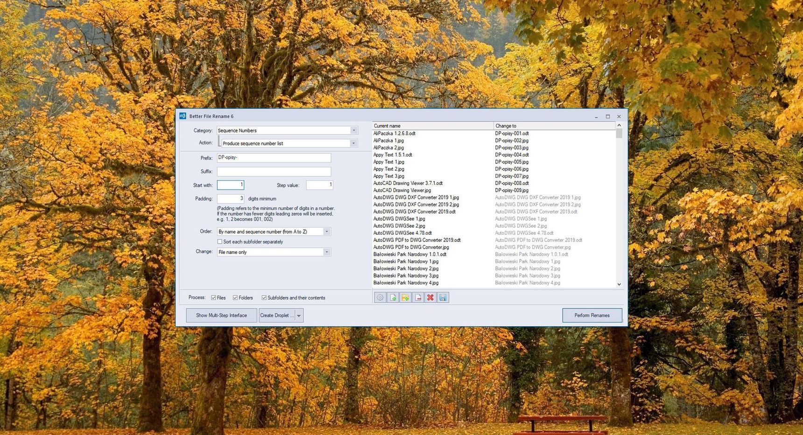Select AutoDWG DWG DXF Converter 2019 1.jpg in Current name

click(x=416, y=197)
